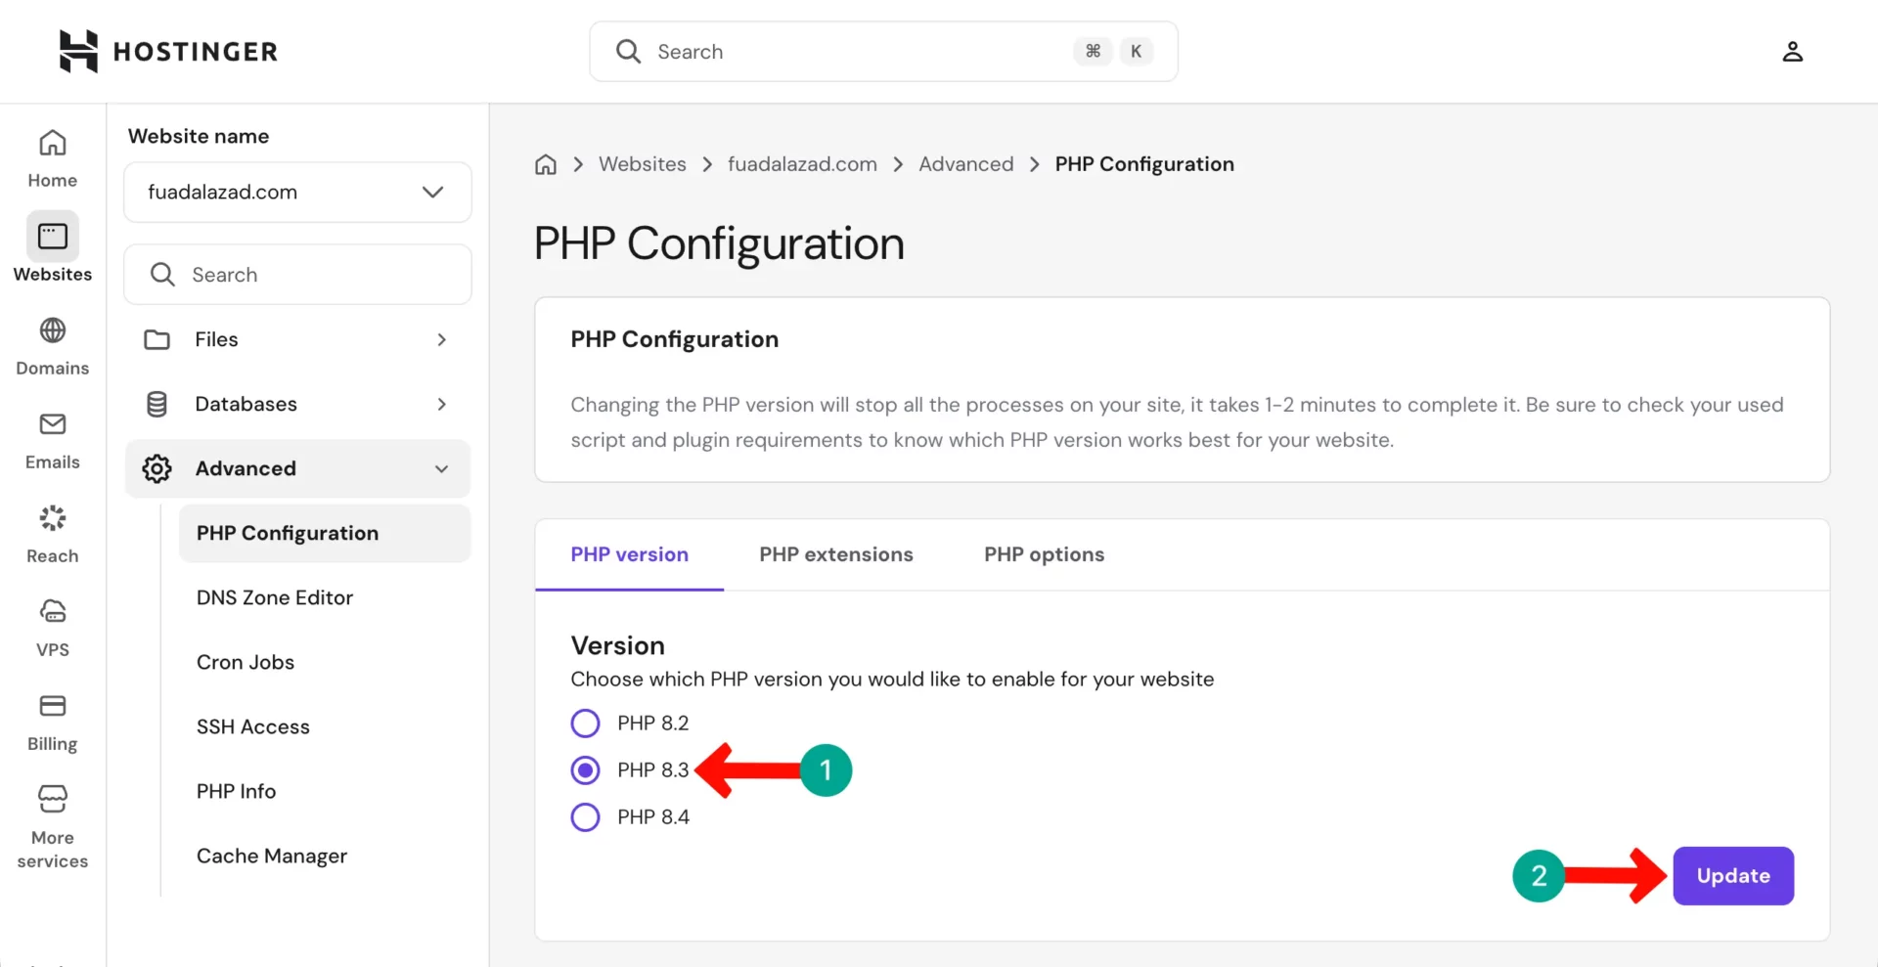Select the PHP 8.2 radio button
The height and width of the screenshot is (967, 1878).
point(585,723)
